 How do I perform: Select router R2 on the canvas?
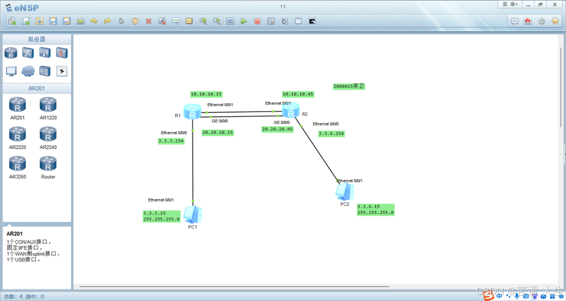point(291,110)
